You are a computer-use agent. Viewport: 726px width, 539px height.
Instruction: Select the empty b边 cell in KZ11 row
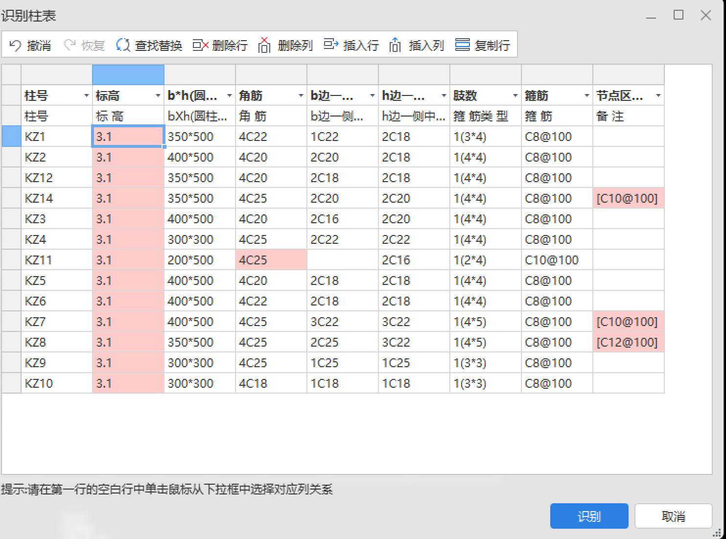click(343, 260)
